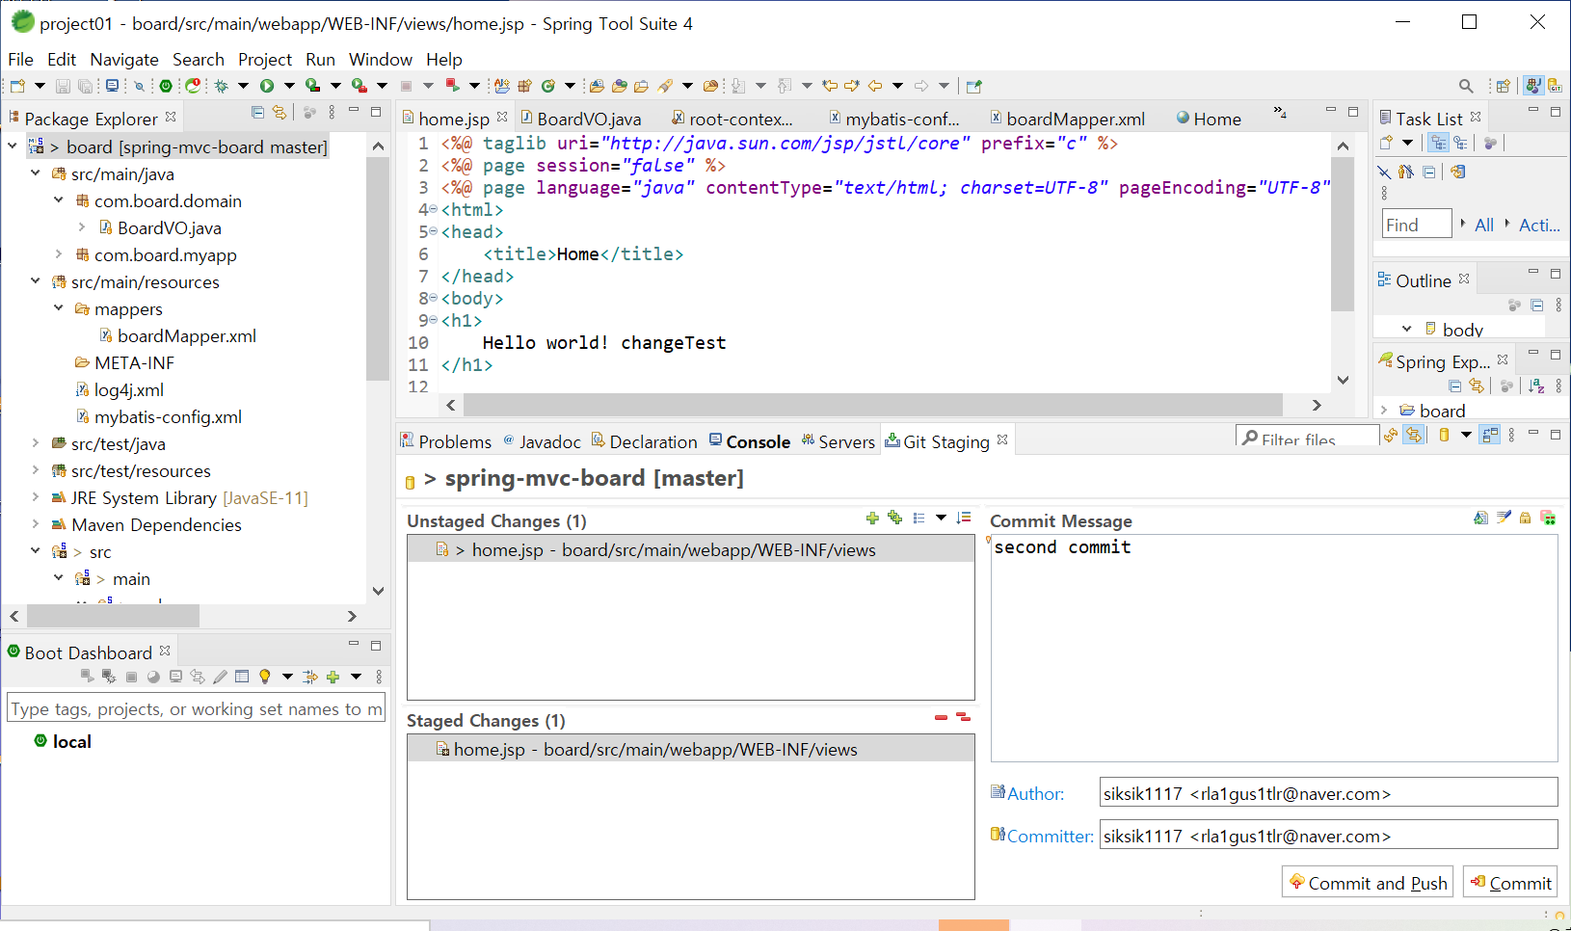Toggle Link with Editor and Selection in Git Staging
This screenshot has width=1571, height=931.
(1414, 435)
